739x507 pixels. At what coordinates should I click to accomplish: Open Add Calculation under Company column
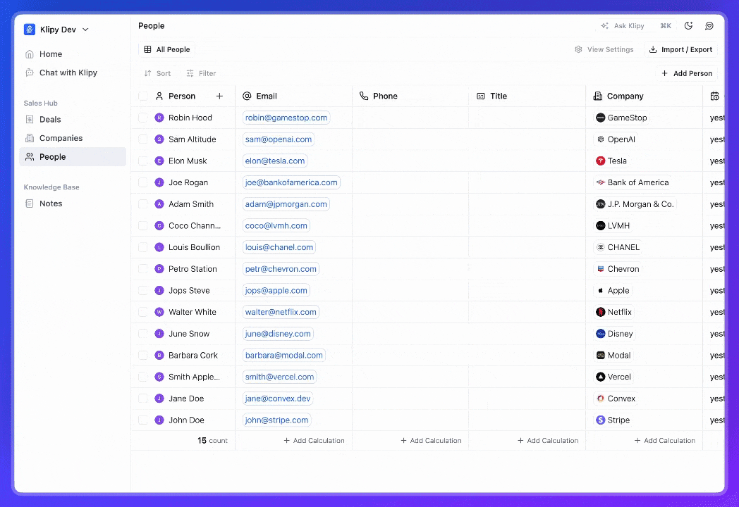[664, 441]
